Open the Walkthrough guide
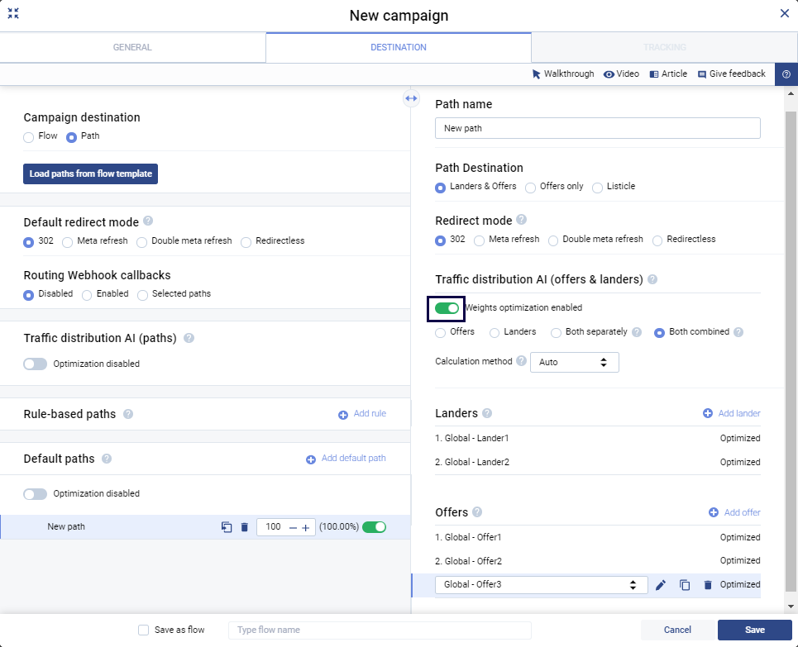 [562, 74]
